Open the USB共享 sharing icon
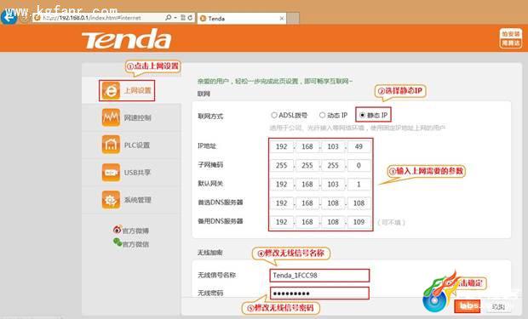The width and height of the screenshot is (528, 319). (x=111, y=173)
